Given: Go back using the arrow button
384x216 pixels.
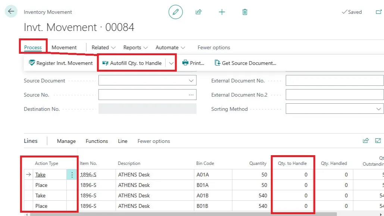Looking at the screenshot, I should click(11, 11).
